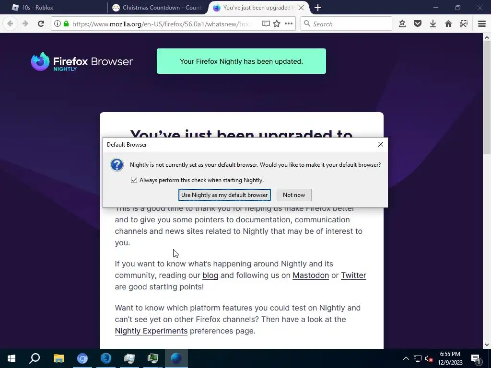Bookmark this page with the star icon

pyautogui.click(x=277, y=24)
